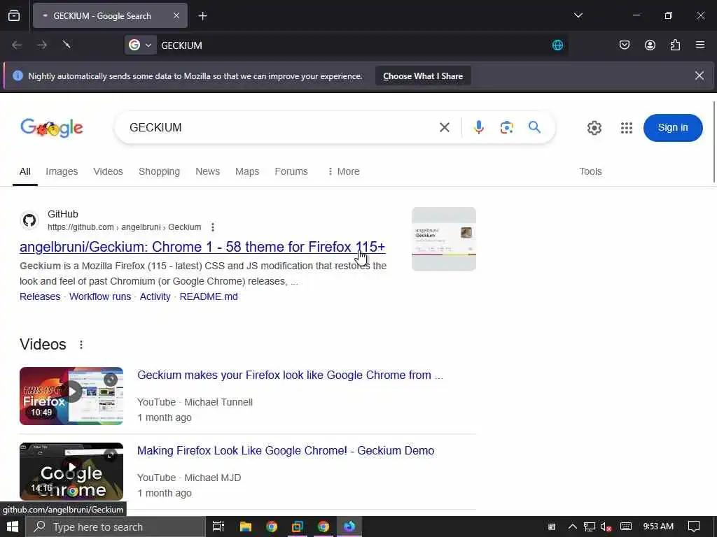Open the Google apps grid
The image size is (717, 537).
click(x=627, y=128)
